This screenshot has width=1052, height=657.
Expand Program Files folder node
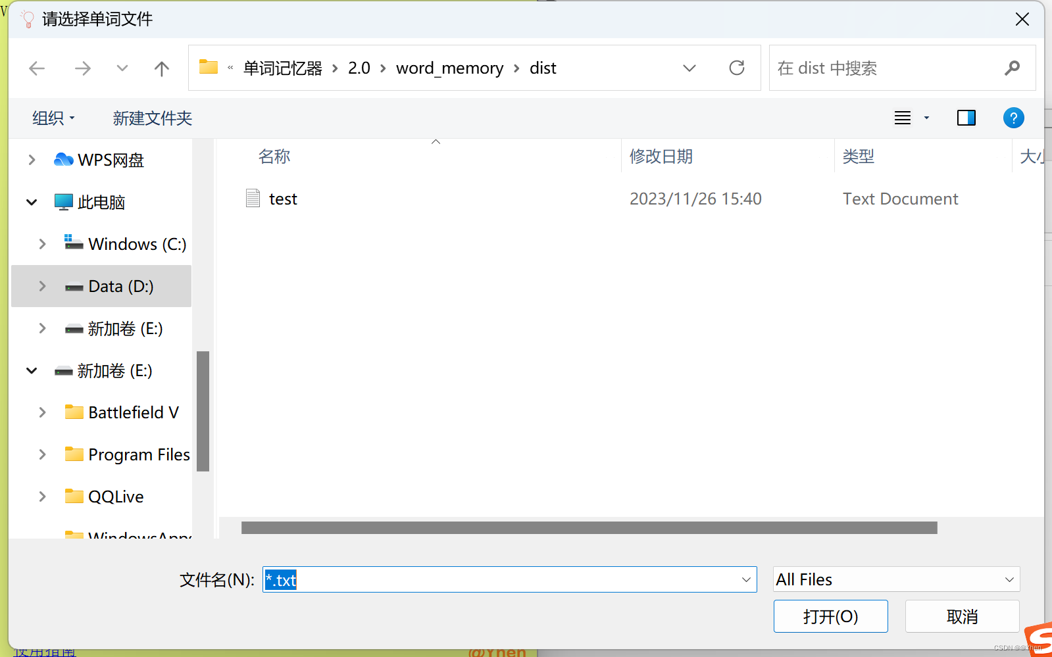(x=42, y=454)
